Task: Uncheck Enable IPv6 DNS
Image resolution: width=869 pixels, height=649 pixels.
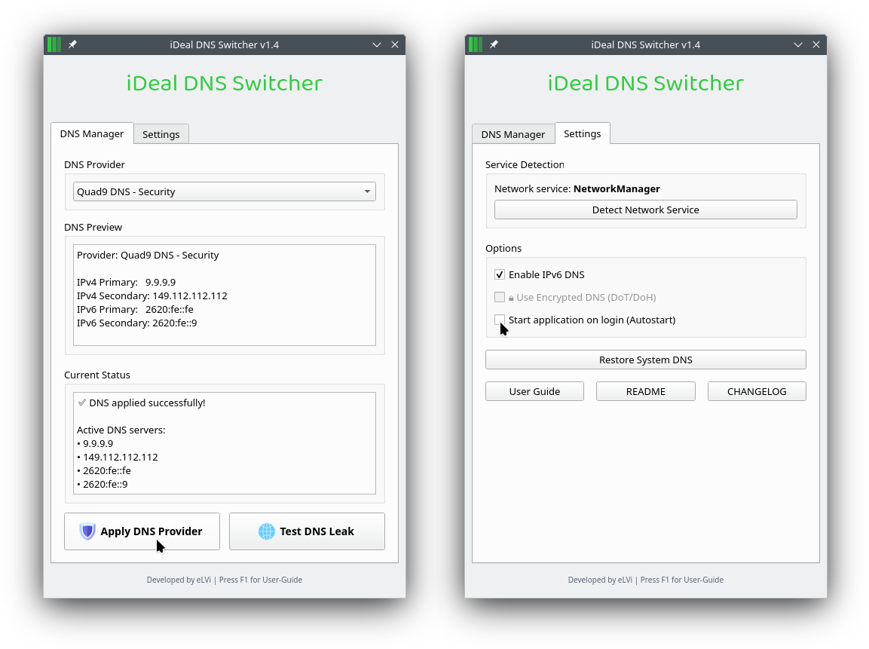Action: pyautogui.click(x=500, y=274)
